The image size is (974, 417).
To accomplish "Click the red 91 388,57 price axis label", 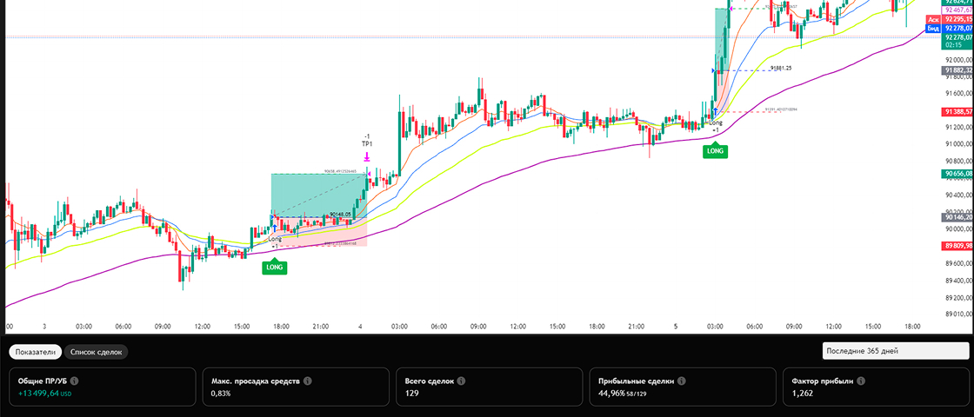I will (x=957, y=112).
